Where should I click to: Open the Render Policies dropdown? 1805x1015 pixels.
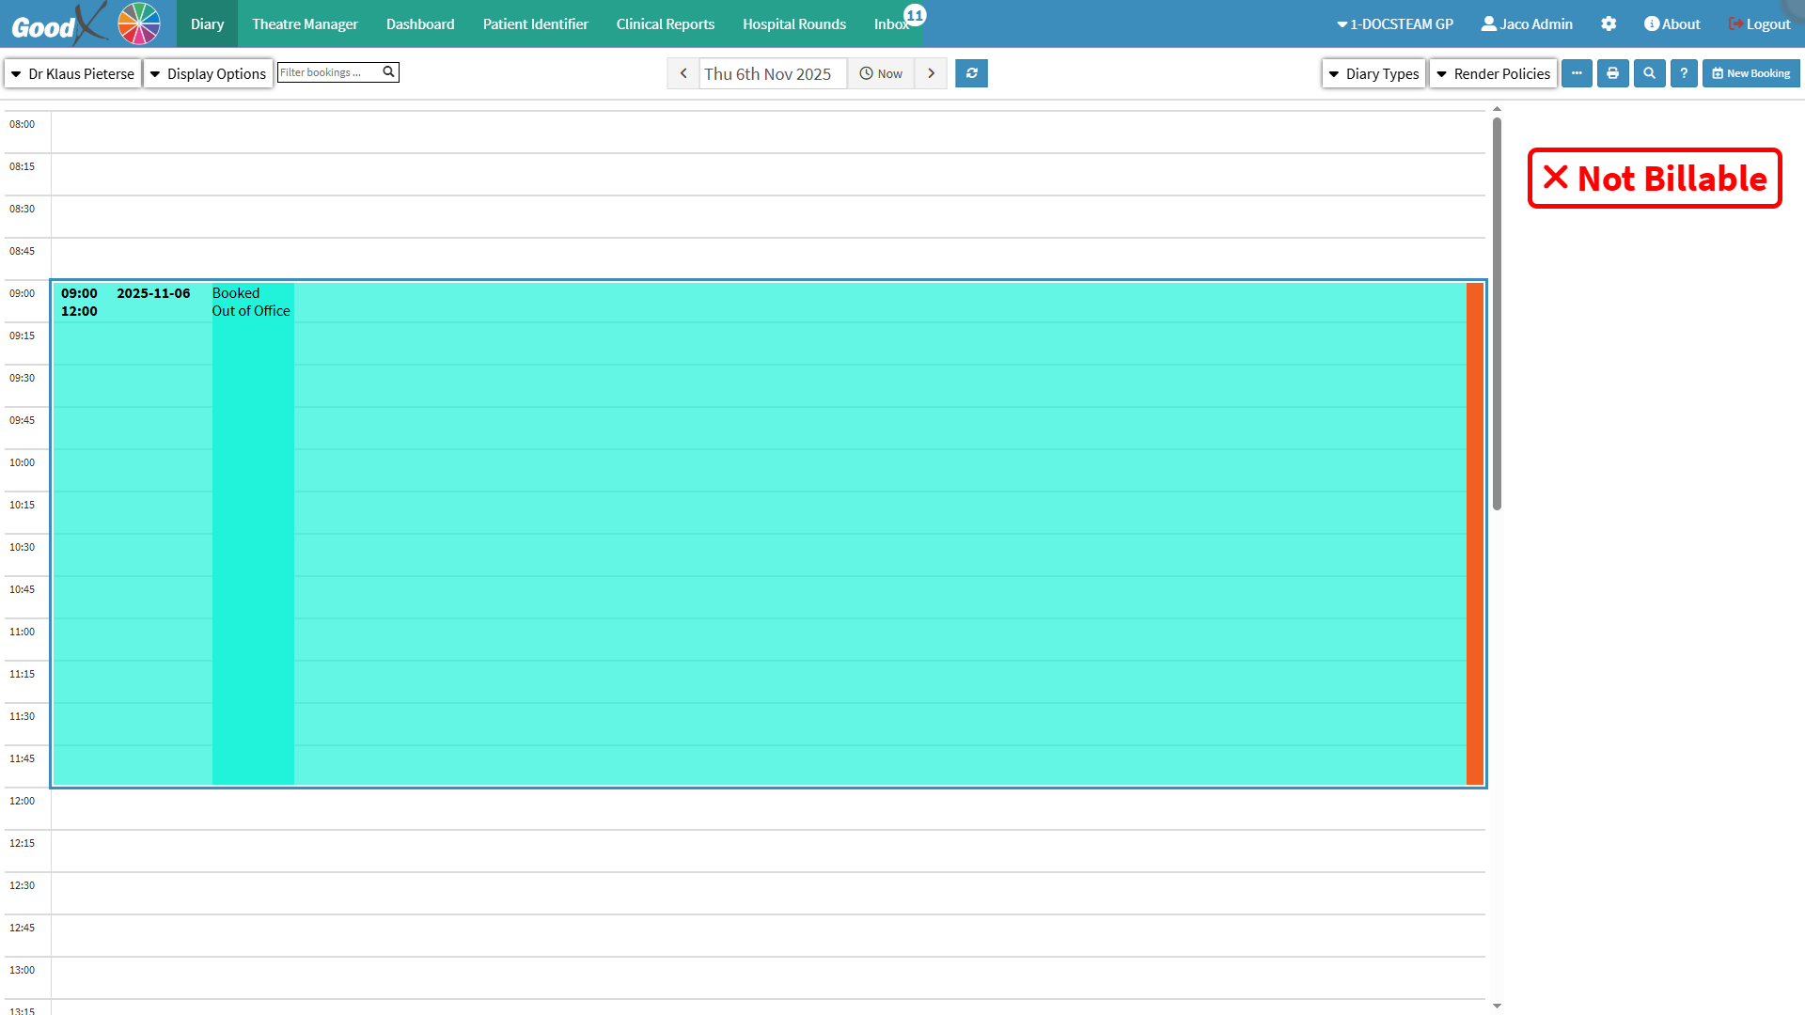tap(1493, 73)
